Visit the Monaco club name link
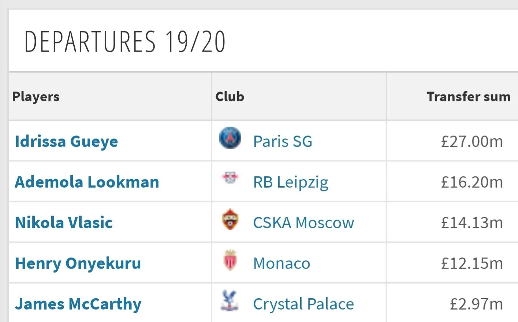Viewport: 518px width, 322px height. coord(282,263)
